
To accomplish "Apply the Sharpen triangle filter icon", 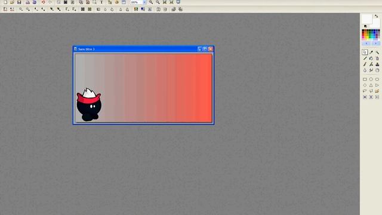I will pyautogui.click(x=121, y=10).
